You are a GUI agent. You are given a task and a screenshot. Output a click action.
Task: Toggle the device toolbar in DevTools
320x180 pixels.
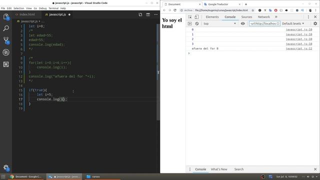tap(196, 17)
